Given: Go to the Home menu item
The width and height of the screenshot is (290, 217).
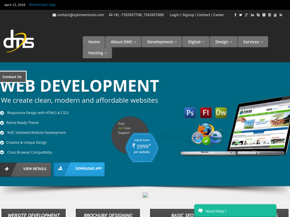Looking at the screenshot, I should coord(94,42).
